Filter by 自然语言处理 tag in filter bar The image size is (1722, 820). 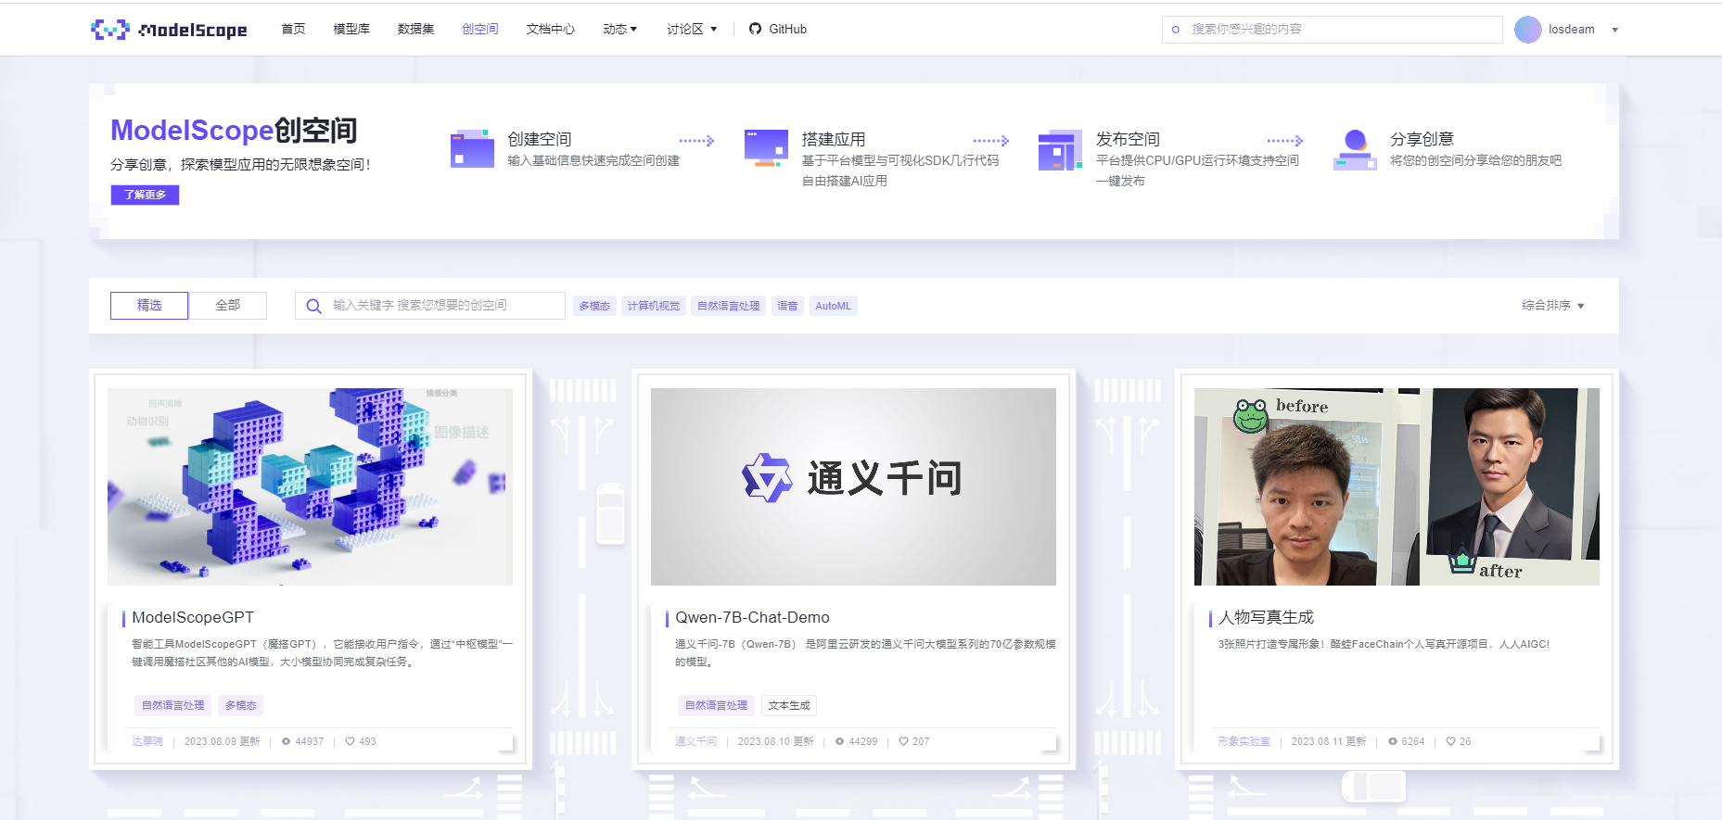click(x=729, y=306)
